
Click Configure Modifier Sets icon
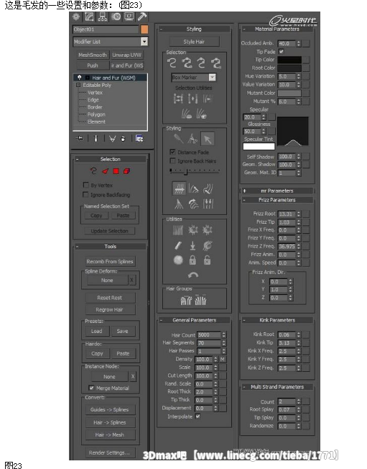[139, 139]
